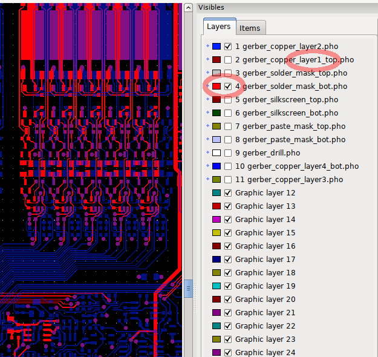Hide Graphic layer 24 via its checkbox
Image resolution: width=378 pixels, height=357 pixels.
pyautogui.click(x=228, y=353)
